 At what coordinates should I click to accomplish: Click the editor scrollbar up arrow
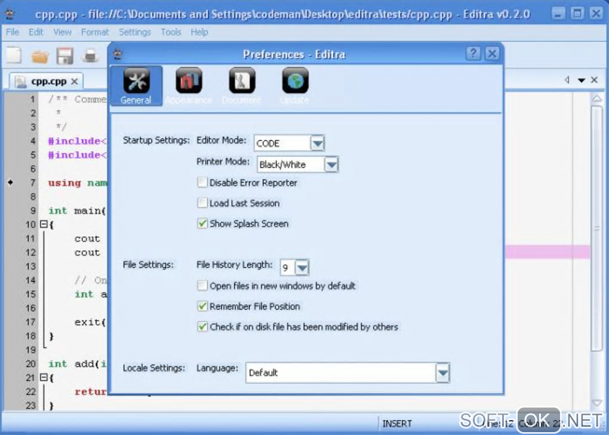[597, 98]
